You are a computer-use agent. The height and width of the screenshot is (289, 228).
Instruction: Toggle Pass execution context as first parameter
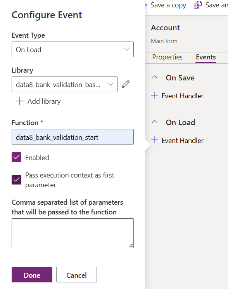16,180
